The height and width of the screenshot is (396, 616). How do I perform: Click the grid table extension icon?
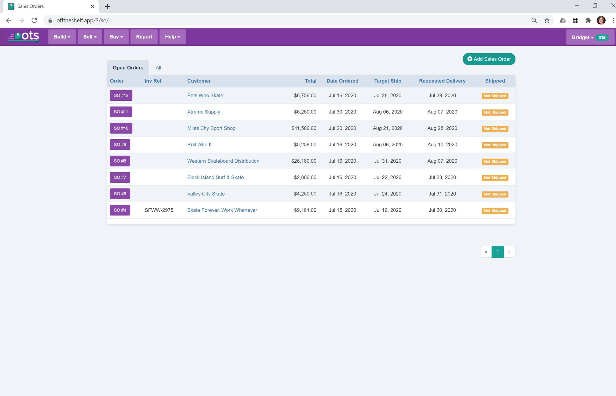coord(575,20)
